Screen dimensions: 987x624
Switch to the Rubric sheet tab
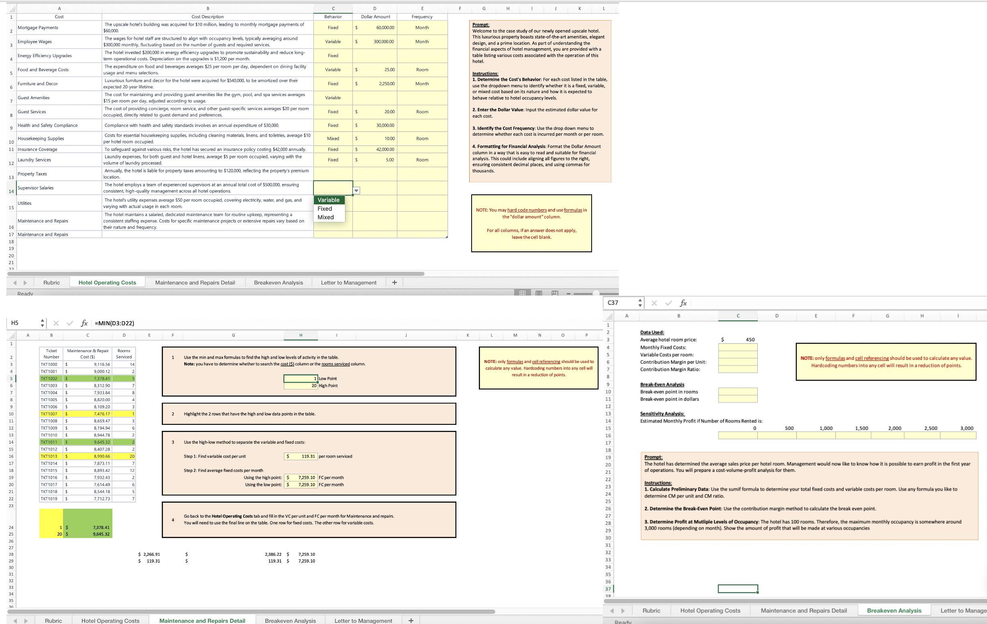point(51,282)
